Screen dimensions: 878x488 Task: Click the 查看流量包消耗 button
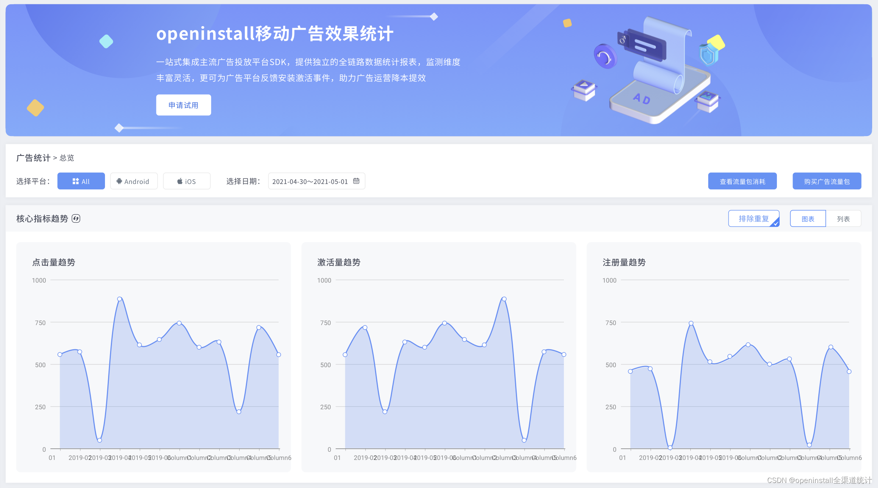click(x=742, y=181)
